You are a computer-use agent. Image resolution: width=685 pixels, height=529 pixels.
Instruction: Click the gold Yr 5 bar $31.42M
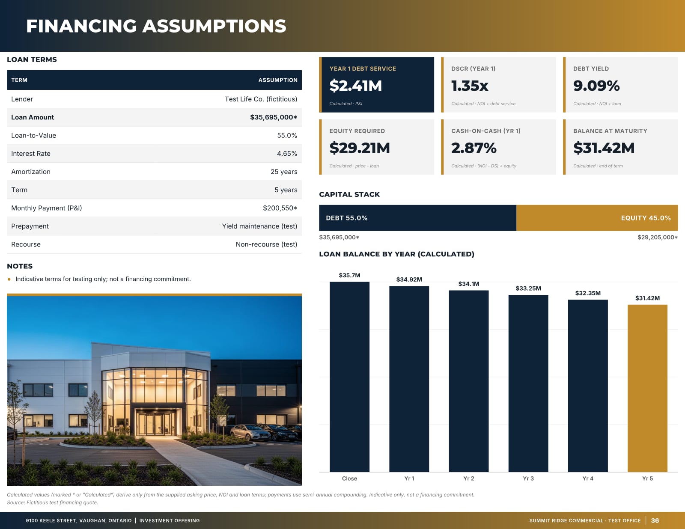647,388
